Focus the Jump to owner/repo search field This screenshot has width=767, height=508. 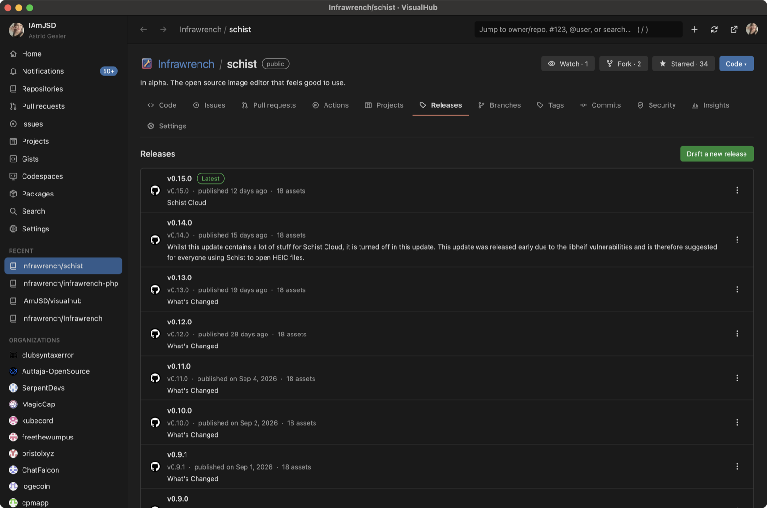click(578, 29)
